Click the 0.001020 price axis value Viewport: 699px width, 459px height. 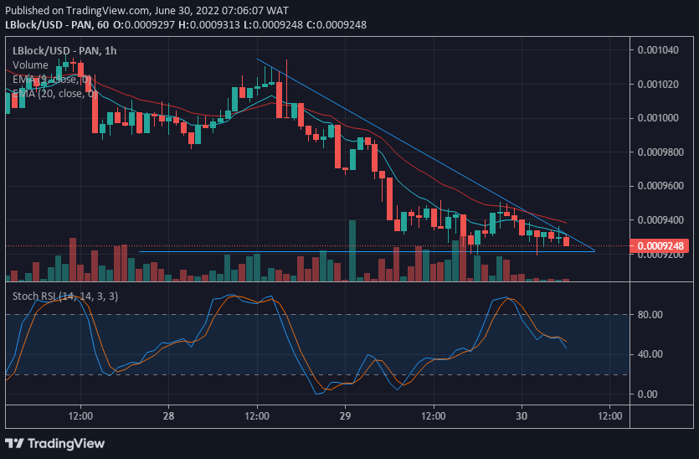[658, 85]
